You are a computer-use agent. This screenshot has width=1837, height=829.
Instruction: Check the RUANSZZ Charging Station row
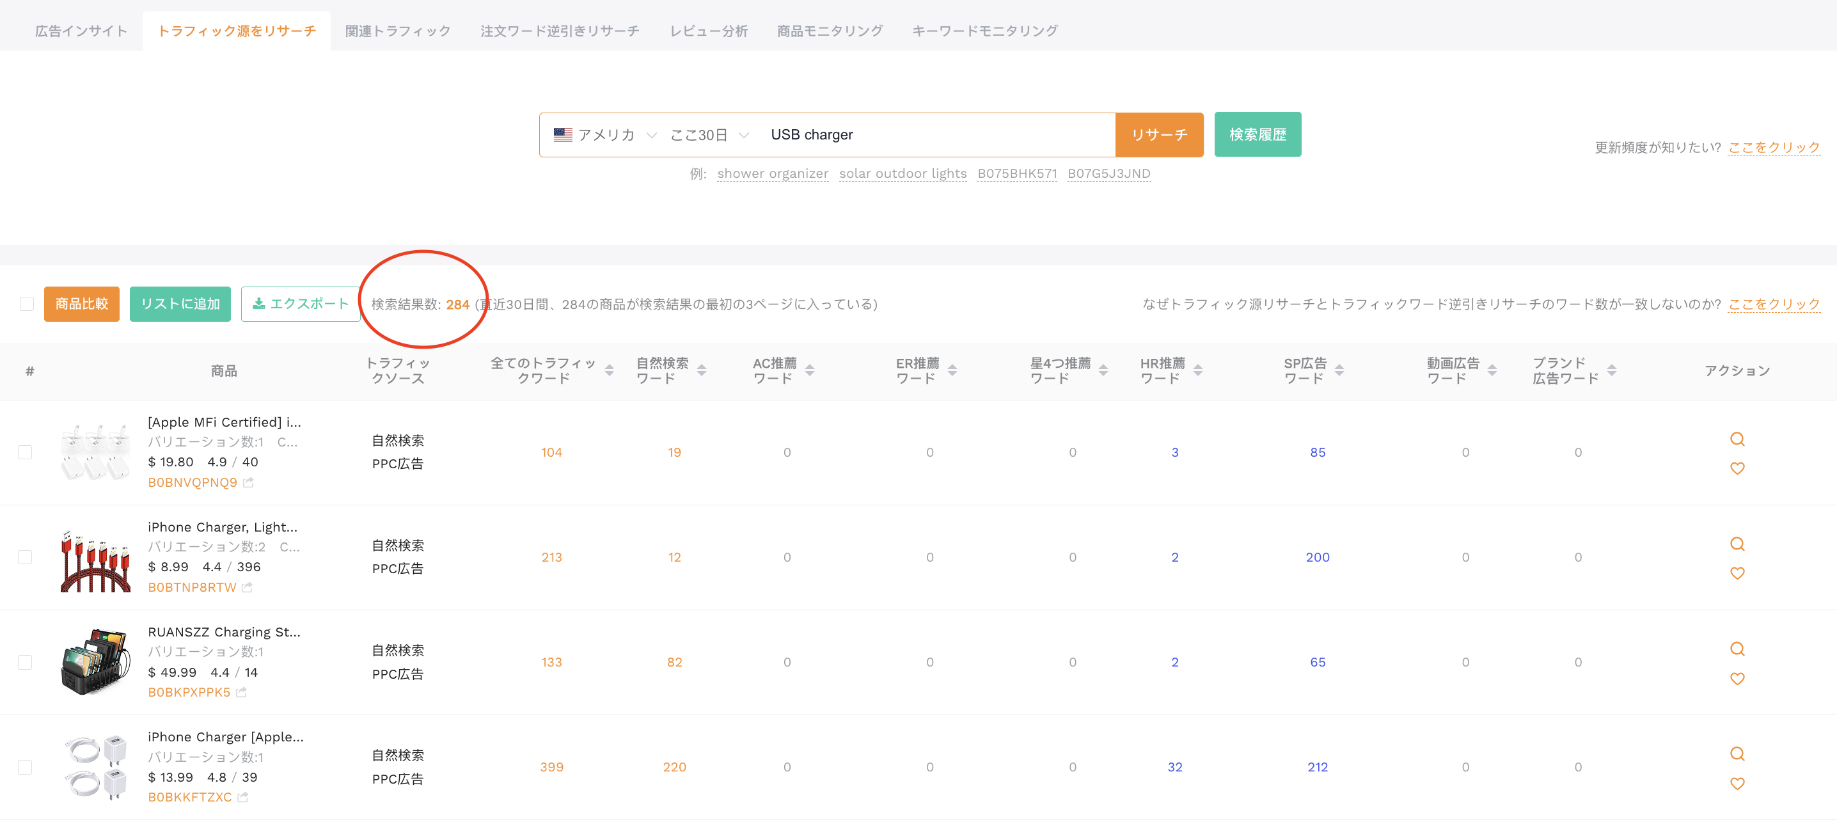25,663
